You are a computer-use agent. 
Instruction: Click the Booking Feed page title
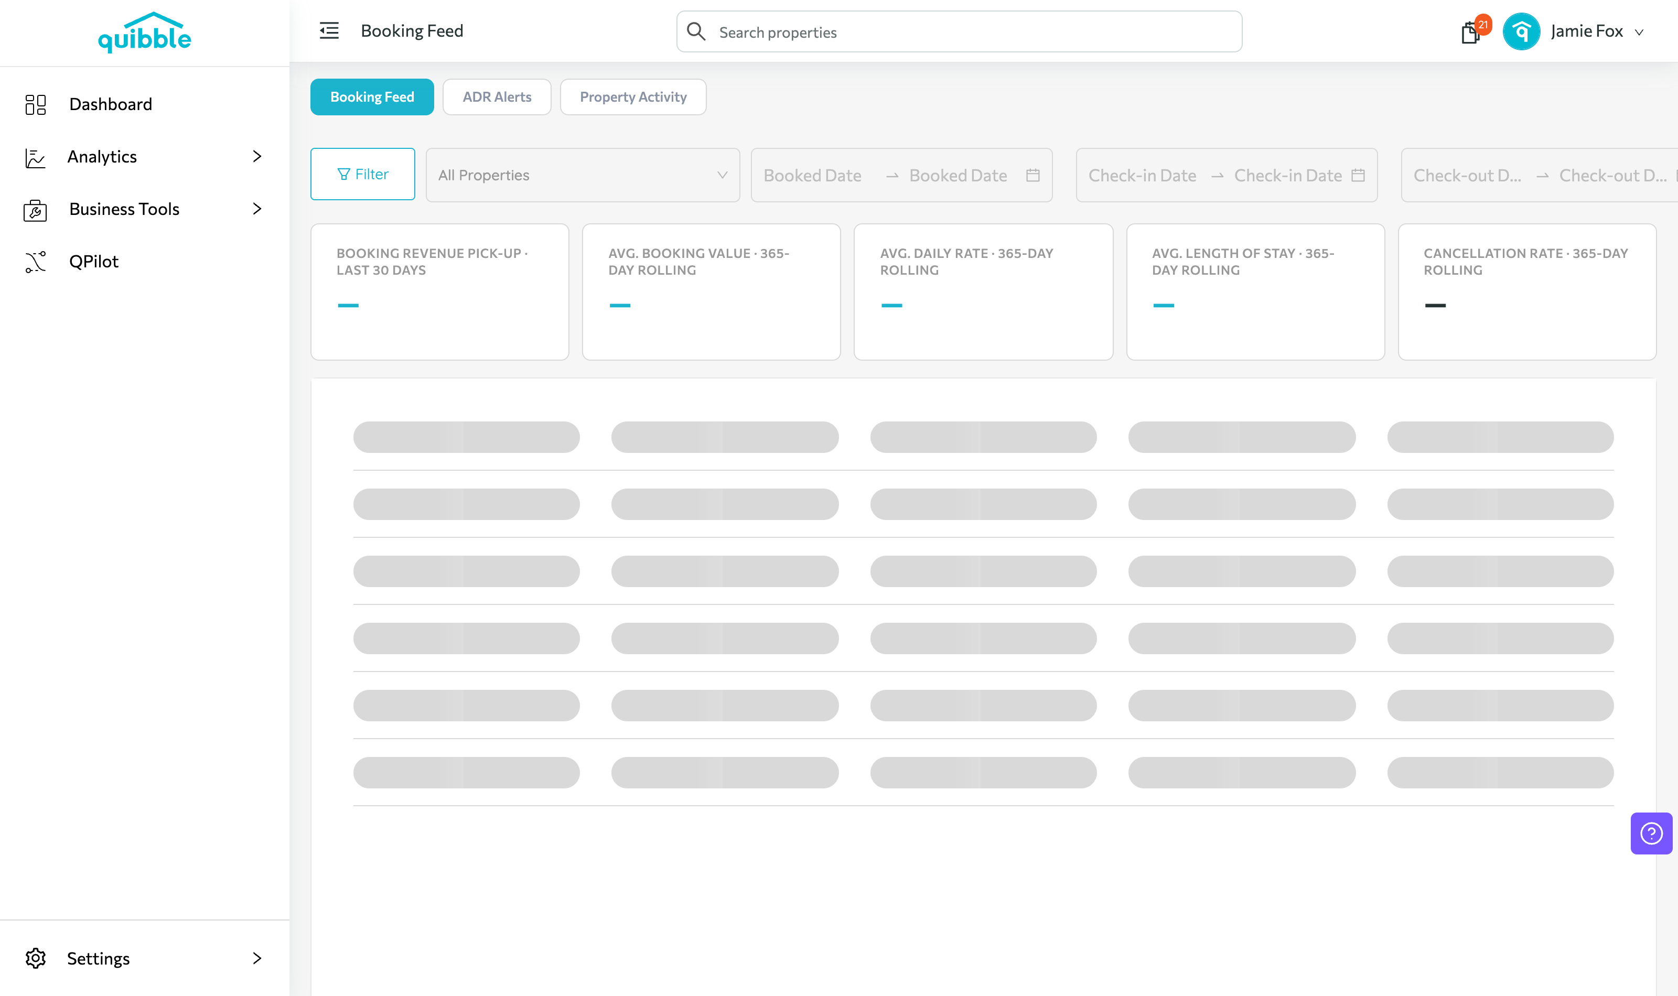pyautogui.click(x=412, y=31)
